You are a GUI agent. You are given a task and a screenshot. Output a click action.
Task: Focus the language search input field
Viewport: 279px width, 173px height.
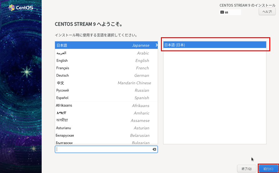(x=106, y=149)
